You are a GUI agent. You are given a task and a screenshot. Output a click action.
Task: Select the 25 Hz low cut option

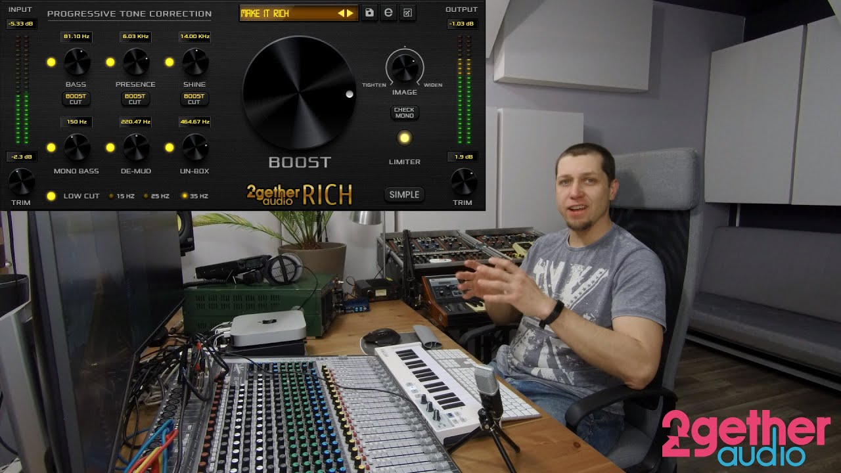click(x=156, y=196)
